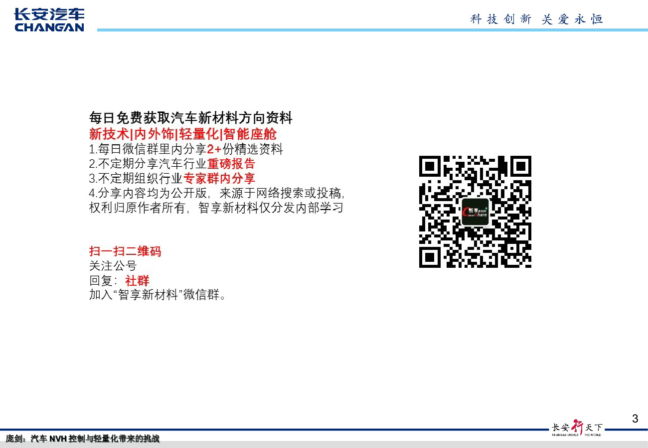Click the QR code image
Viewport: 648px width, 448px height.
475,212
